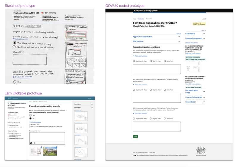Screen dimensions: 238x167
Task: Expand Policy and guidance under the sense of openness question
Action: [x=141, y=113]
